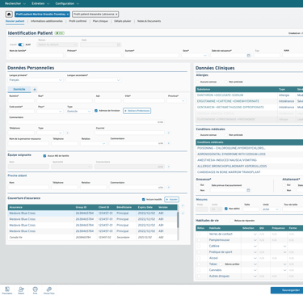Open the Langue primaire dropdown
The width and height of the screenshot is (303, 296).
36,80
